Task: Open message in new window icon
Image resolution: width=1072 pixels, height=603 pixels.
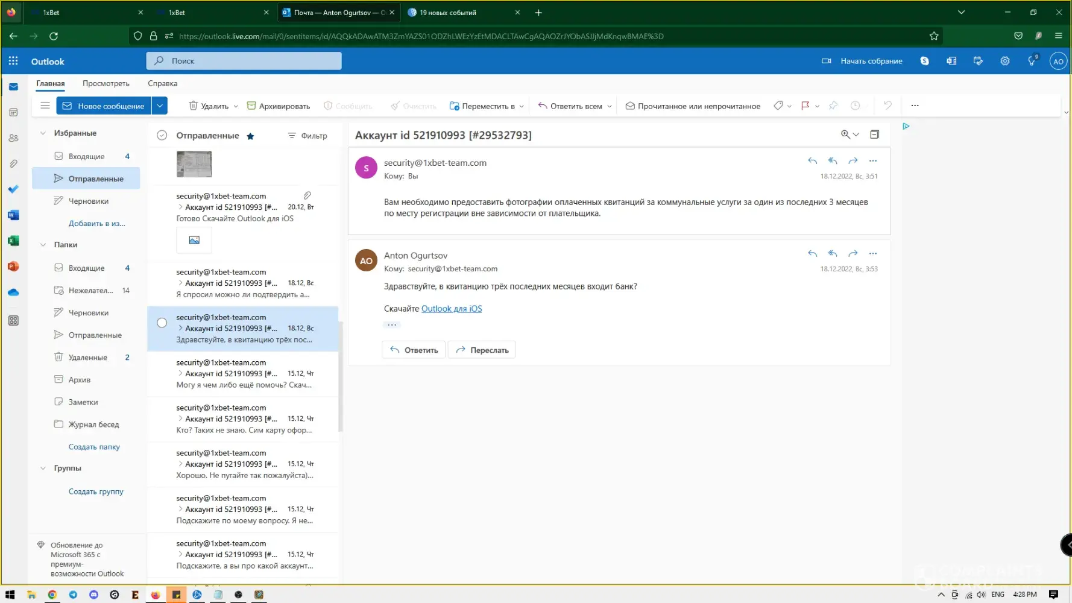Action: (874, 134)
